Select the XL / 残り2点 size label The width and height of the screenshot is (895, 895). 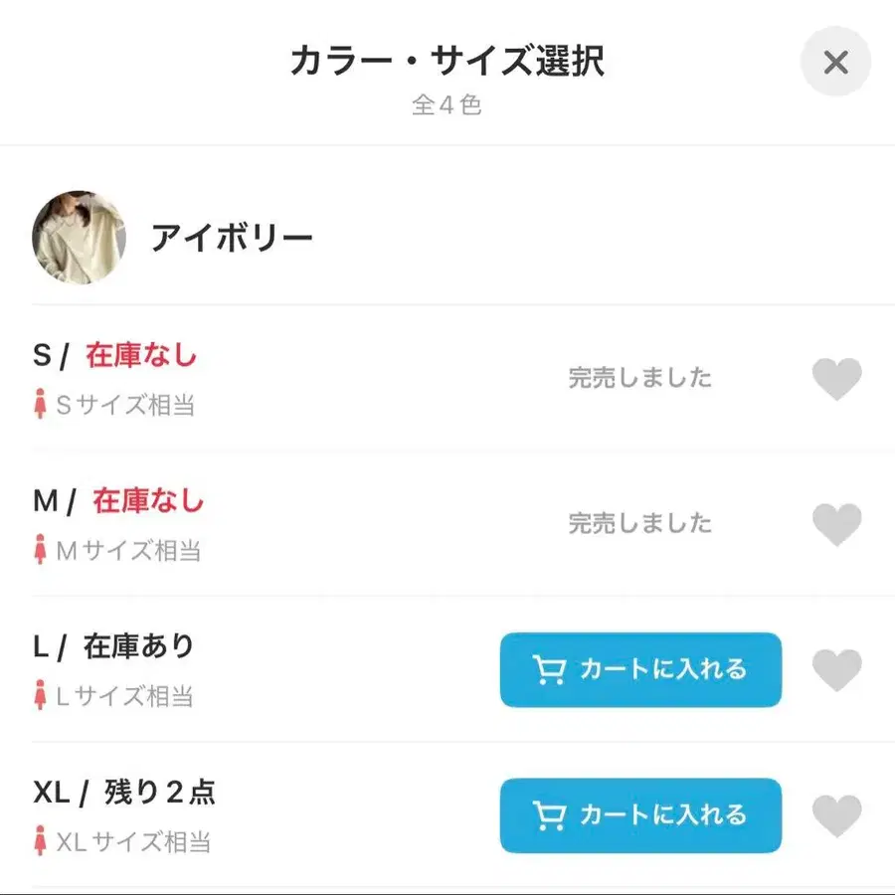[x=124, y=793]
